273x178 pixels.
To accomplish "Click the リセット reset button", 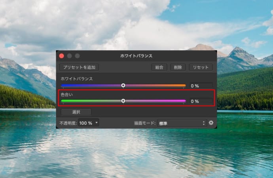I will pos(201,67).
